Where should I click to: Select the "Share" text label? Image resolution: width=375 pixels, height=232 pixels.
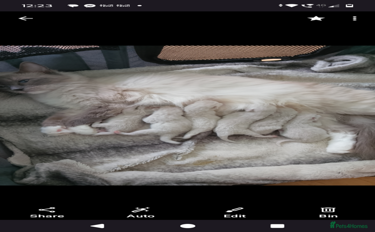47,216
